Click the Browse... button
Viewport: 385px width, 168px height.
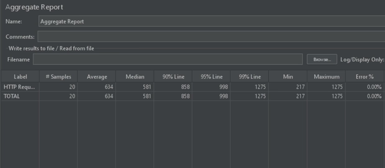pyautogui.click(x=322, y=60)
